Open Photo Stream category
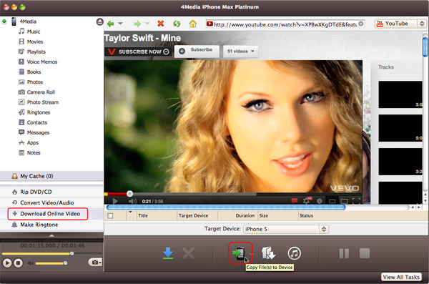 pyautogui.click(x=43, y=102)
